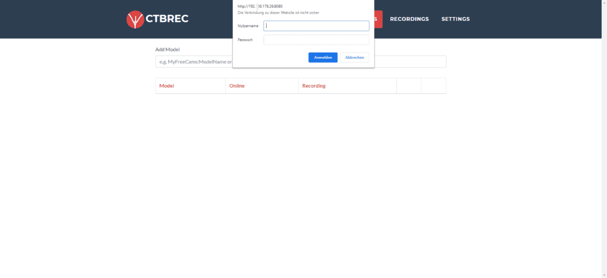
Task: Select the partially hidden red active tab
Action: tap(378, 19)
